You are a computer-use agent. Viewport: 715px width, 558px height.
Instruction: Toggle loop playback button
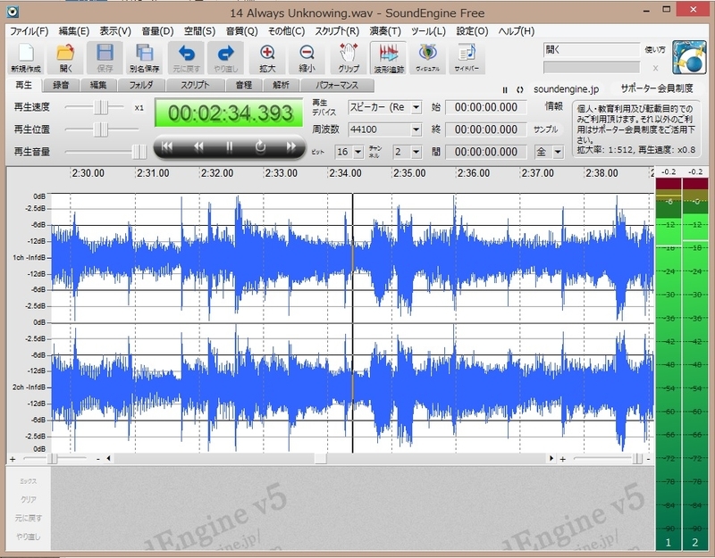pyautogui.click(x=260, y=146)
